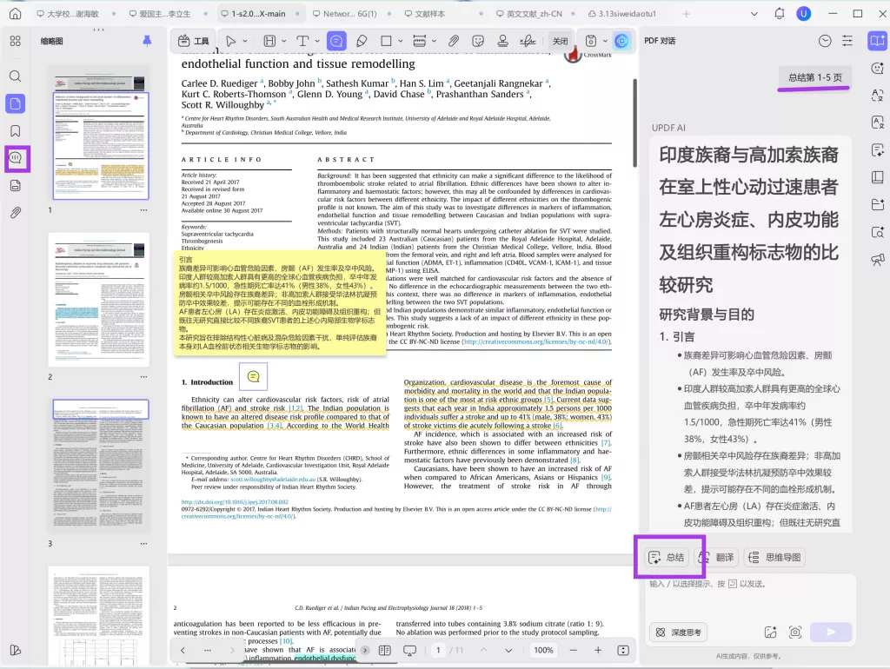890x669 pixels.
Task: Select the sticky note comment tool
Action: tap(335, 41)
